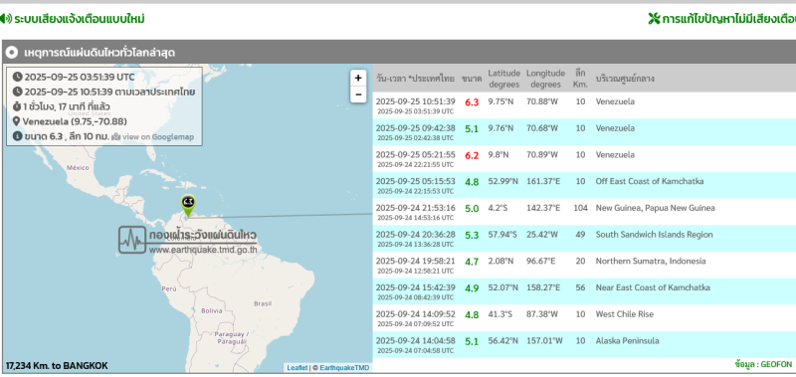
Task: Select the West Chile Rise row
Action: [x=584, y=318]
